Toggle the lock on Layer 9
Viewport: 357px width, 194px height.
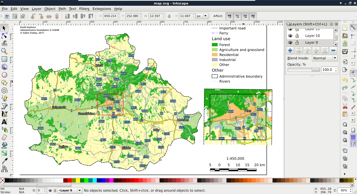(297, 43)
